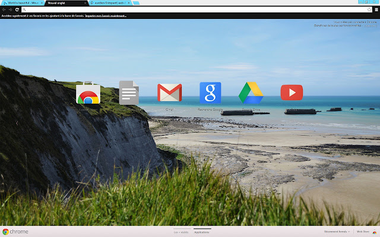
Task: Open the YouTube app icon
Action: click(x=292, y=92)
